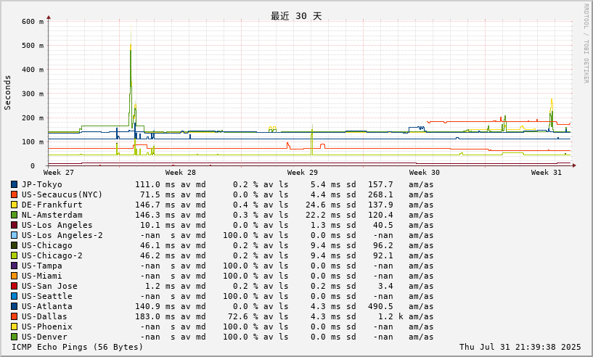
Task: Select the 'Week 29' axis label
Action: coord(302,173)
